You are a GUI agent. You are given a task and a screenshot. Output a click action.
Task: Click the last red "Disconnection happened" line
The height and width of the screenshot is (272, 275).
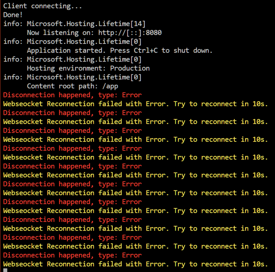point(72,255)
